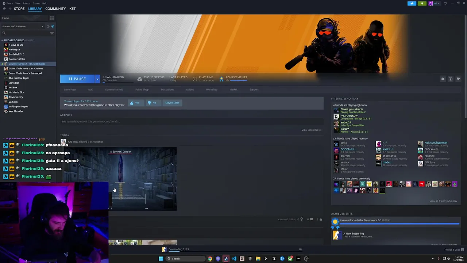The image size is (467, 263).
Task: Open File Explorer from taskbar
Action: coord(258,259)
